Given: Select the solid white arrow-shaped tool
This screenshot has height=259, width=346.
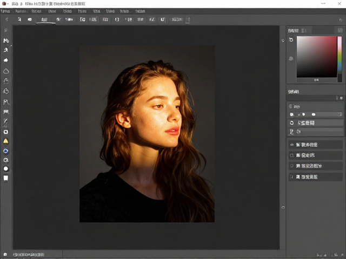Looking at the screenshot, I should pos(6,60).
